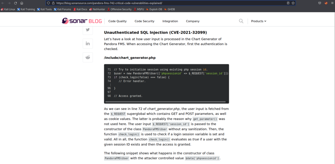Reload the current page
The height and width of the screenshot is (164, 335).
coord(15,3)
